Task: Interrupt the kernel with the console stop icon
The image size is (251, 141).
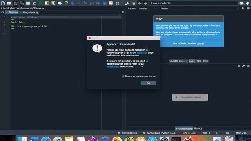Action: tap(239, 66)
